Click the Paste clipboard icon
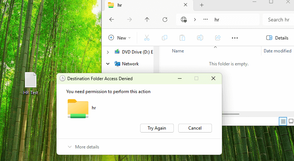The image size is (294, 161). 182,38
